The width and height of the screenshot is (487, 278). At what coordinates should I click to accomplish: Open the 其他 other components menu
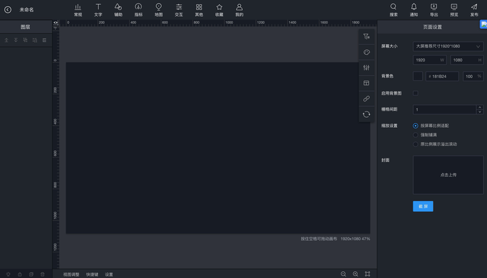[x=199, y=10]
